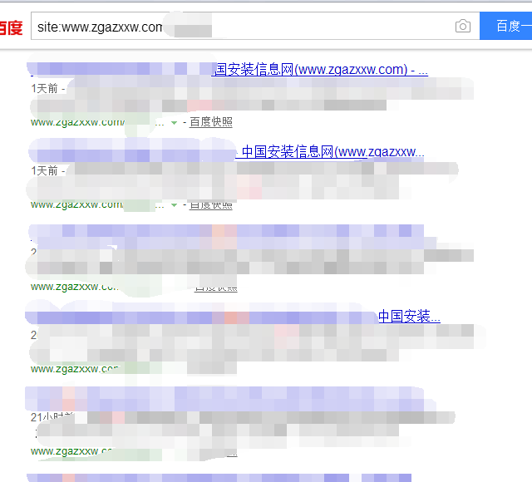Click the Baidu search button
The width and height of the screenshot is (532, 482).
505,26
